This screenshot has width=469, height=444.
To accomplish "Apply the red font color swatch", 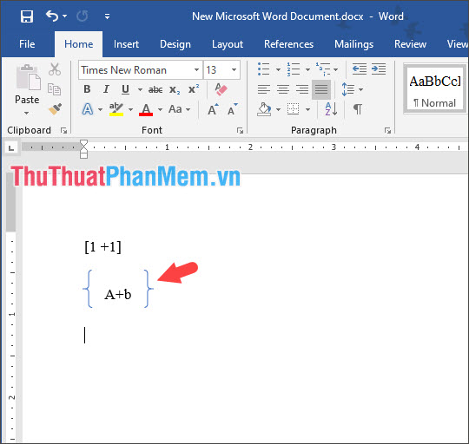I will pyautogui.click(x=146, y=109).
